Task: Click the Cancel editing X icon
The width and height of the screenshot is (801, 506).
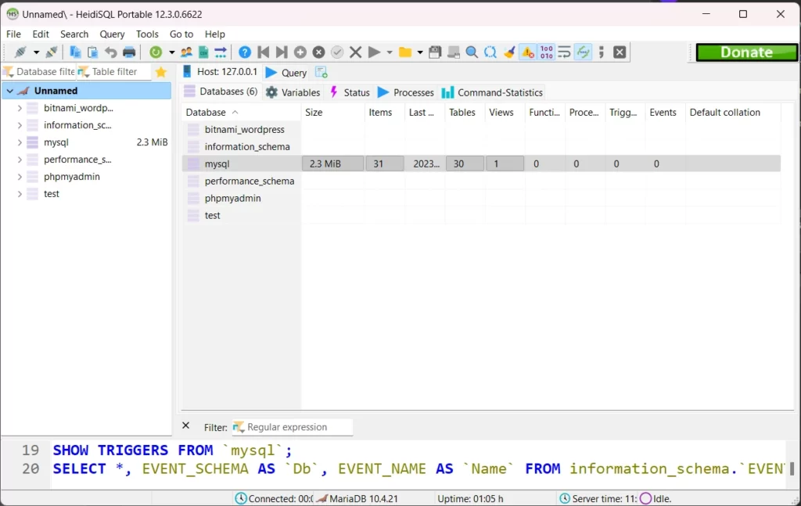Action: [x=356, y=52]
